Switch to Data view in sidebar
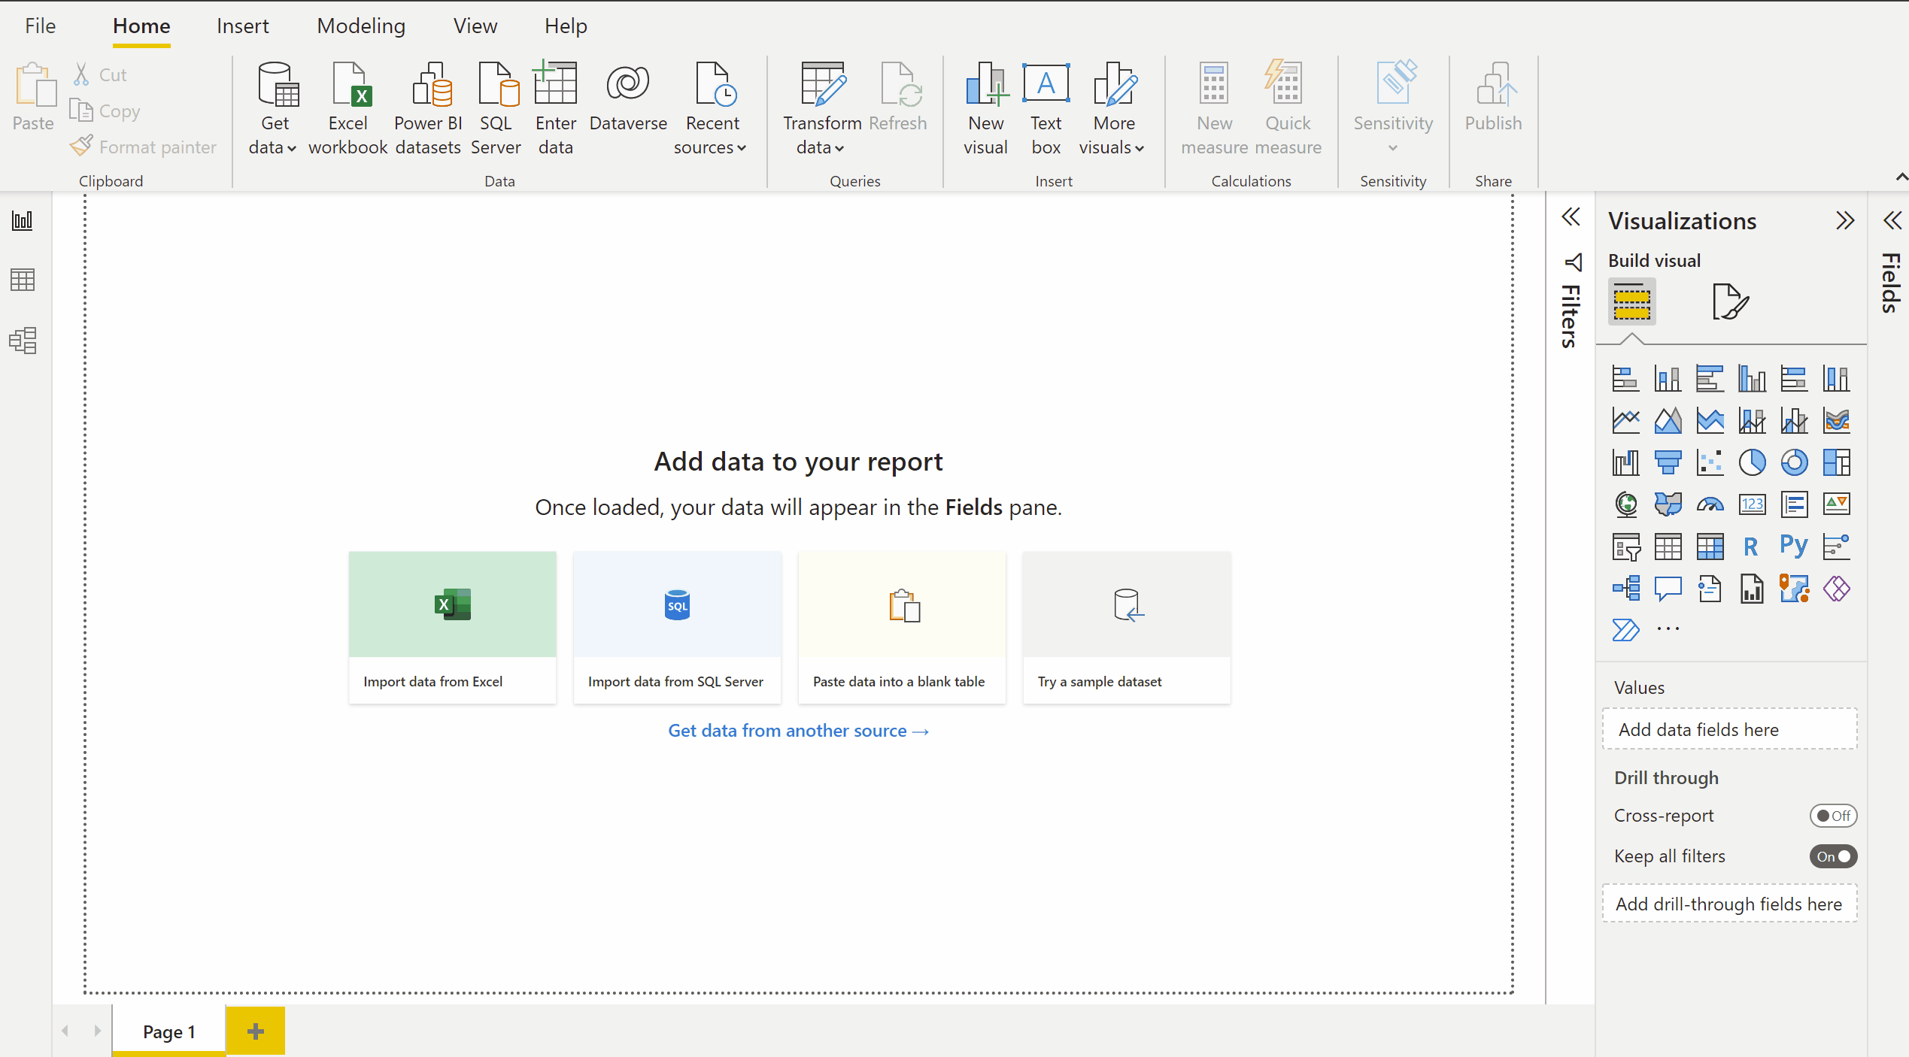Screen dimensions: 1909x1057 click(x=23, y=280)
